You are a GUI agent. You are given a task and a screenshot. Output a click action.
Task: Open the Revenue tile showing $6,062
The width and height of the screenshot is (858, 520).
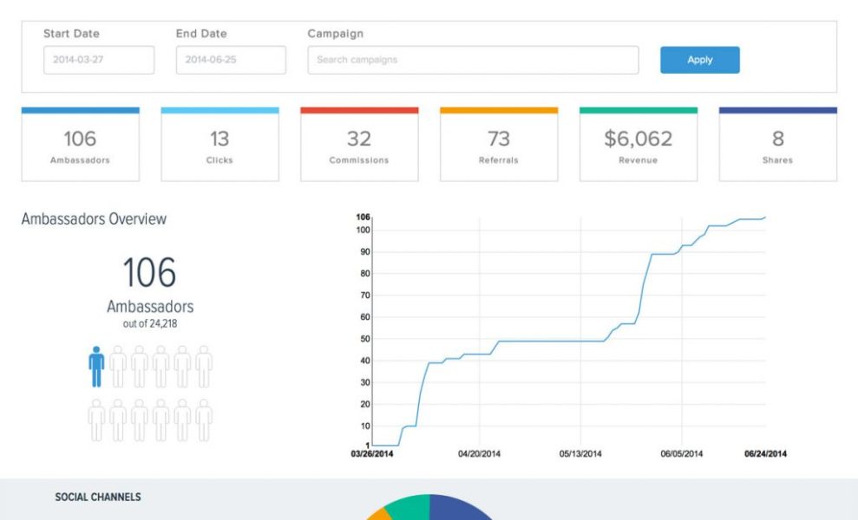638,143
